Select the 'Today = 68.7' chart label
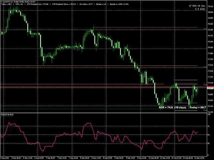 pos(198,107)
